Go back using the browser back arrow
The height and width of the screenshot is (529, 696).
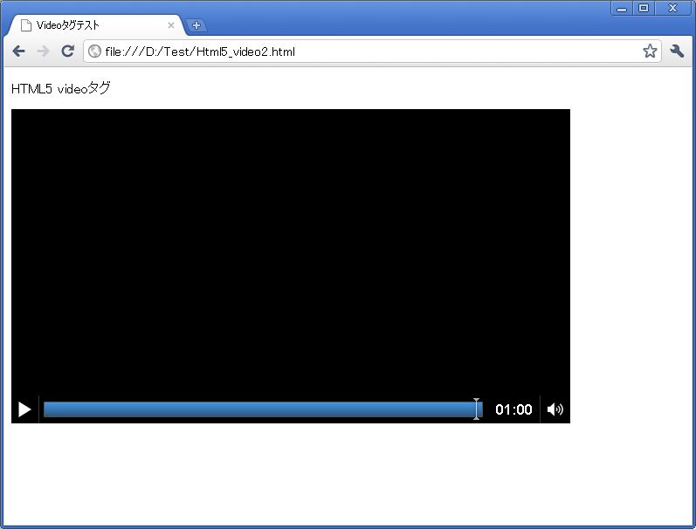coord(18,52)
